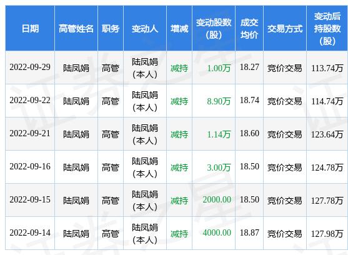Click 减持 in the 2022-09-14 row

coord(179,233)
